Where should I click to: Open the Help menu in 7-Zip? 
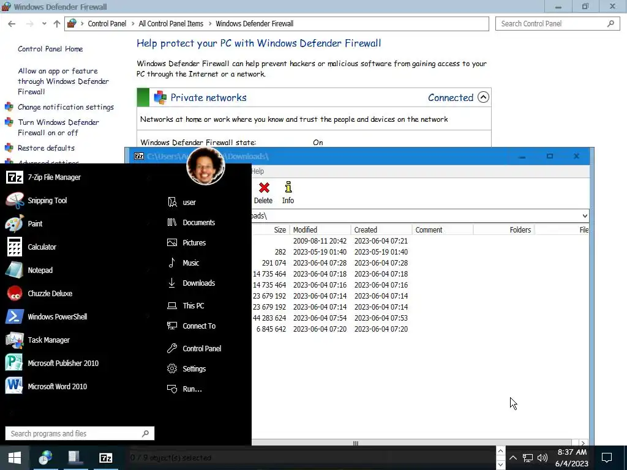coord(258,171)
